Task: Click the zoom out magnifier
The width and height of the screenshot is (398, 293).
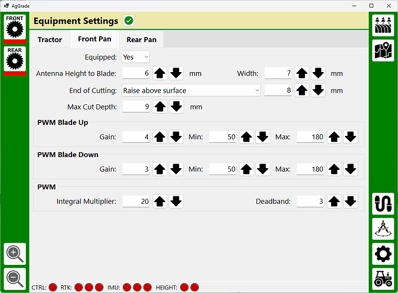Action: tap(15, 278)
